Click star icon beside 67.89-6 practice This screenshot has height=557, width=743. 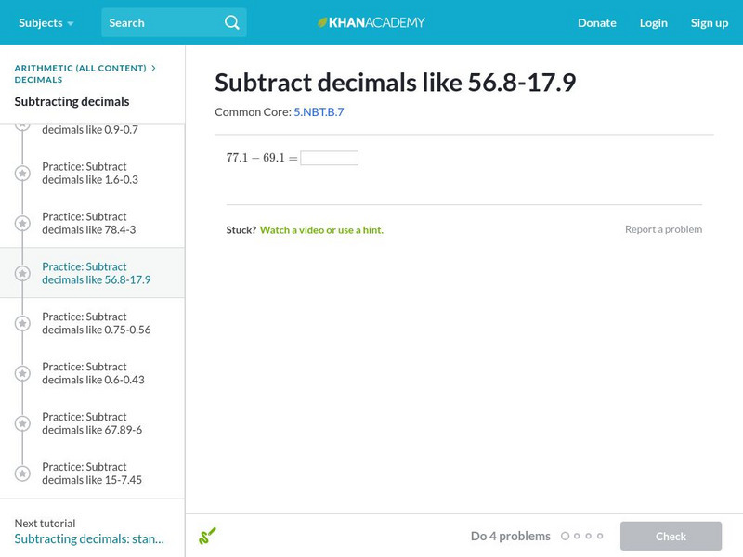tap(22, 423)
